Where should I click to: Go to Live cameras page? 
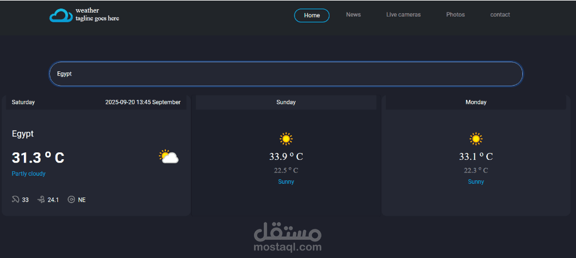[403, 15]
